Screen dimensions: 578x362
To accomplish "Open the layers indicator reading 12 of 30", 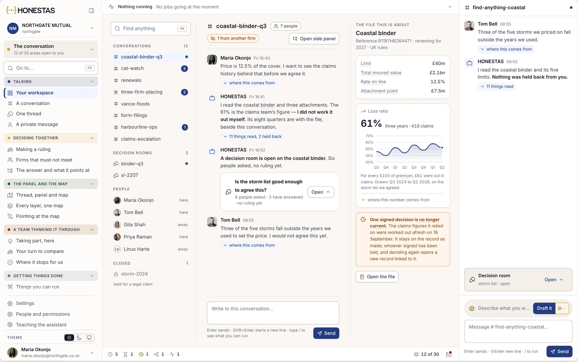I will [x=427, y=354].
